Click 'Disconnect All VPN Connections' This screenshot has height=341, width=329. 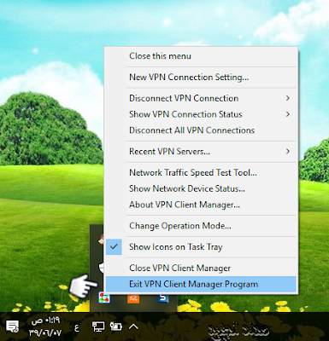(201, 130)
